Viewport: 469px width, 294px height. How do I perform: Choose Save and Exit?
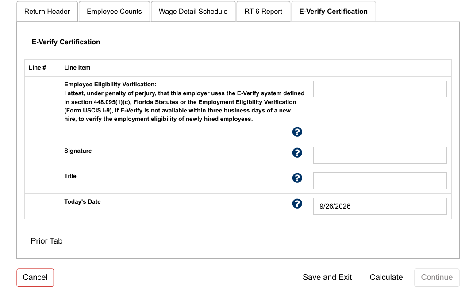327,277
